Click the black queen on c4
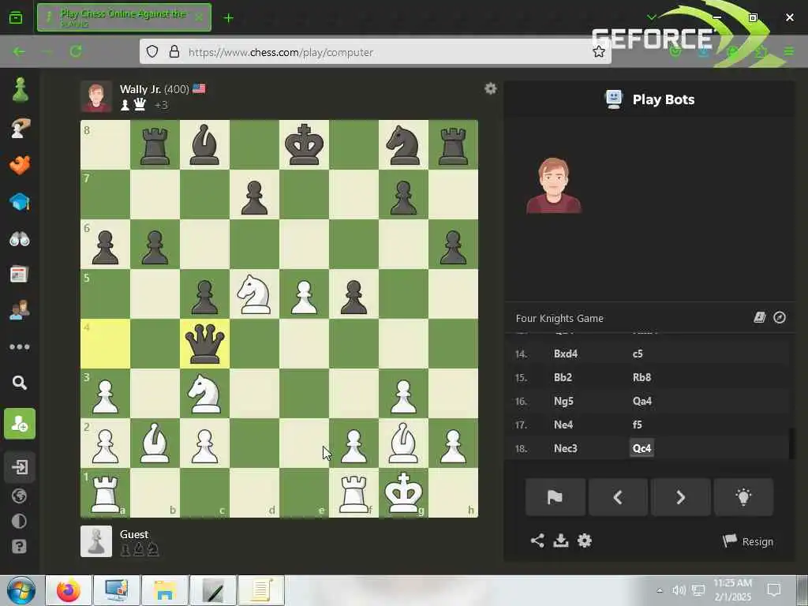 [204, 344]
